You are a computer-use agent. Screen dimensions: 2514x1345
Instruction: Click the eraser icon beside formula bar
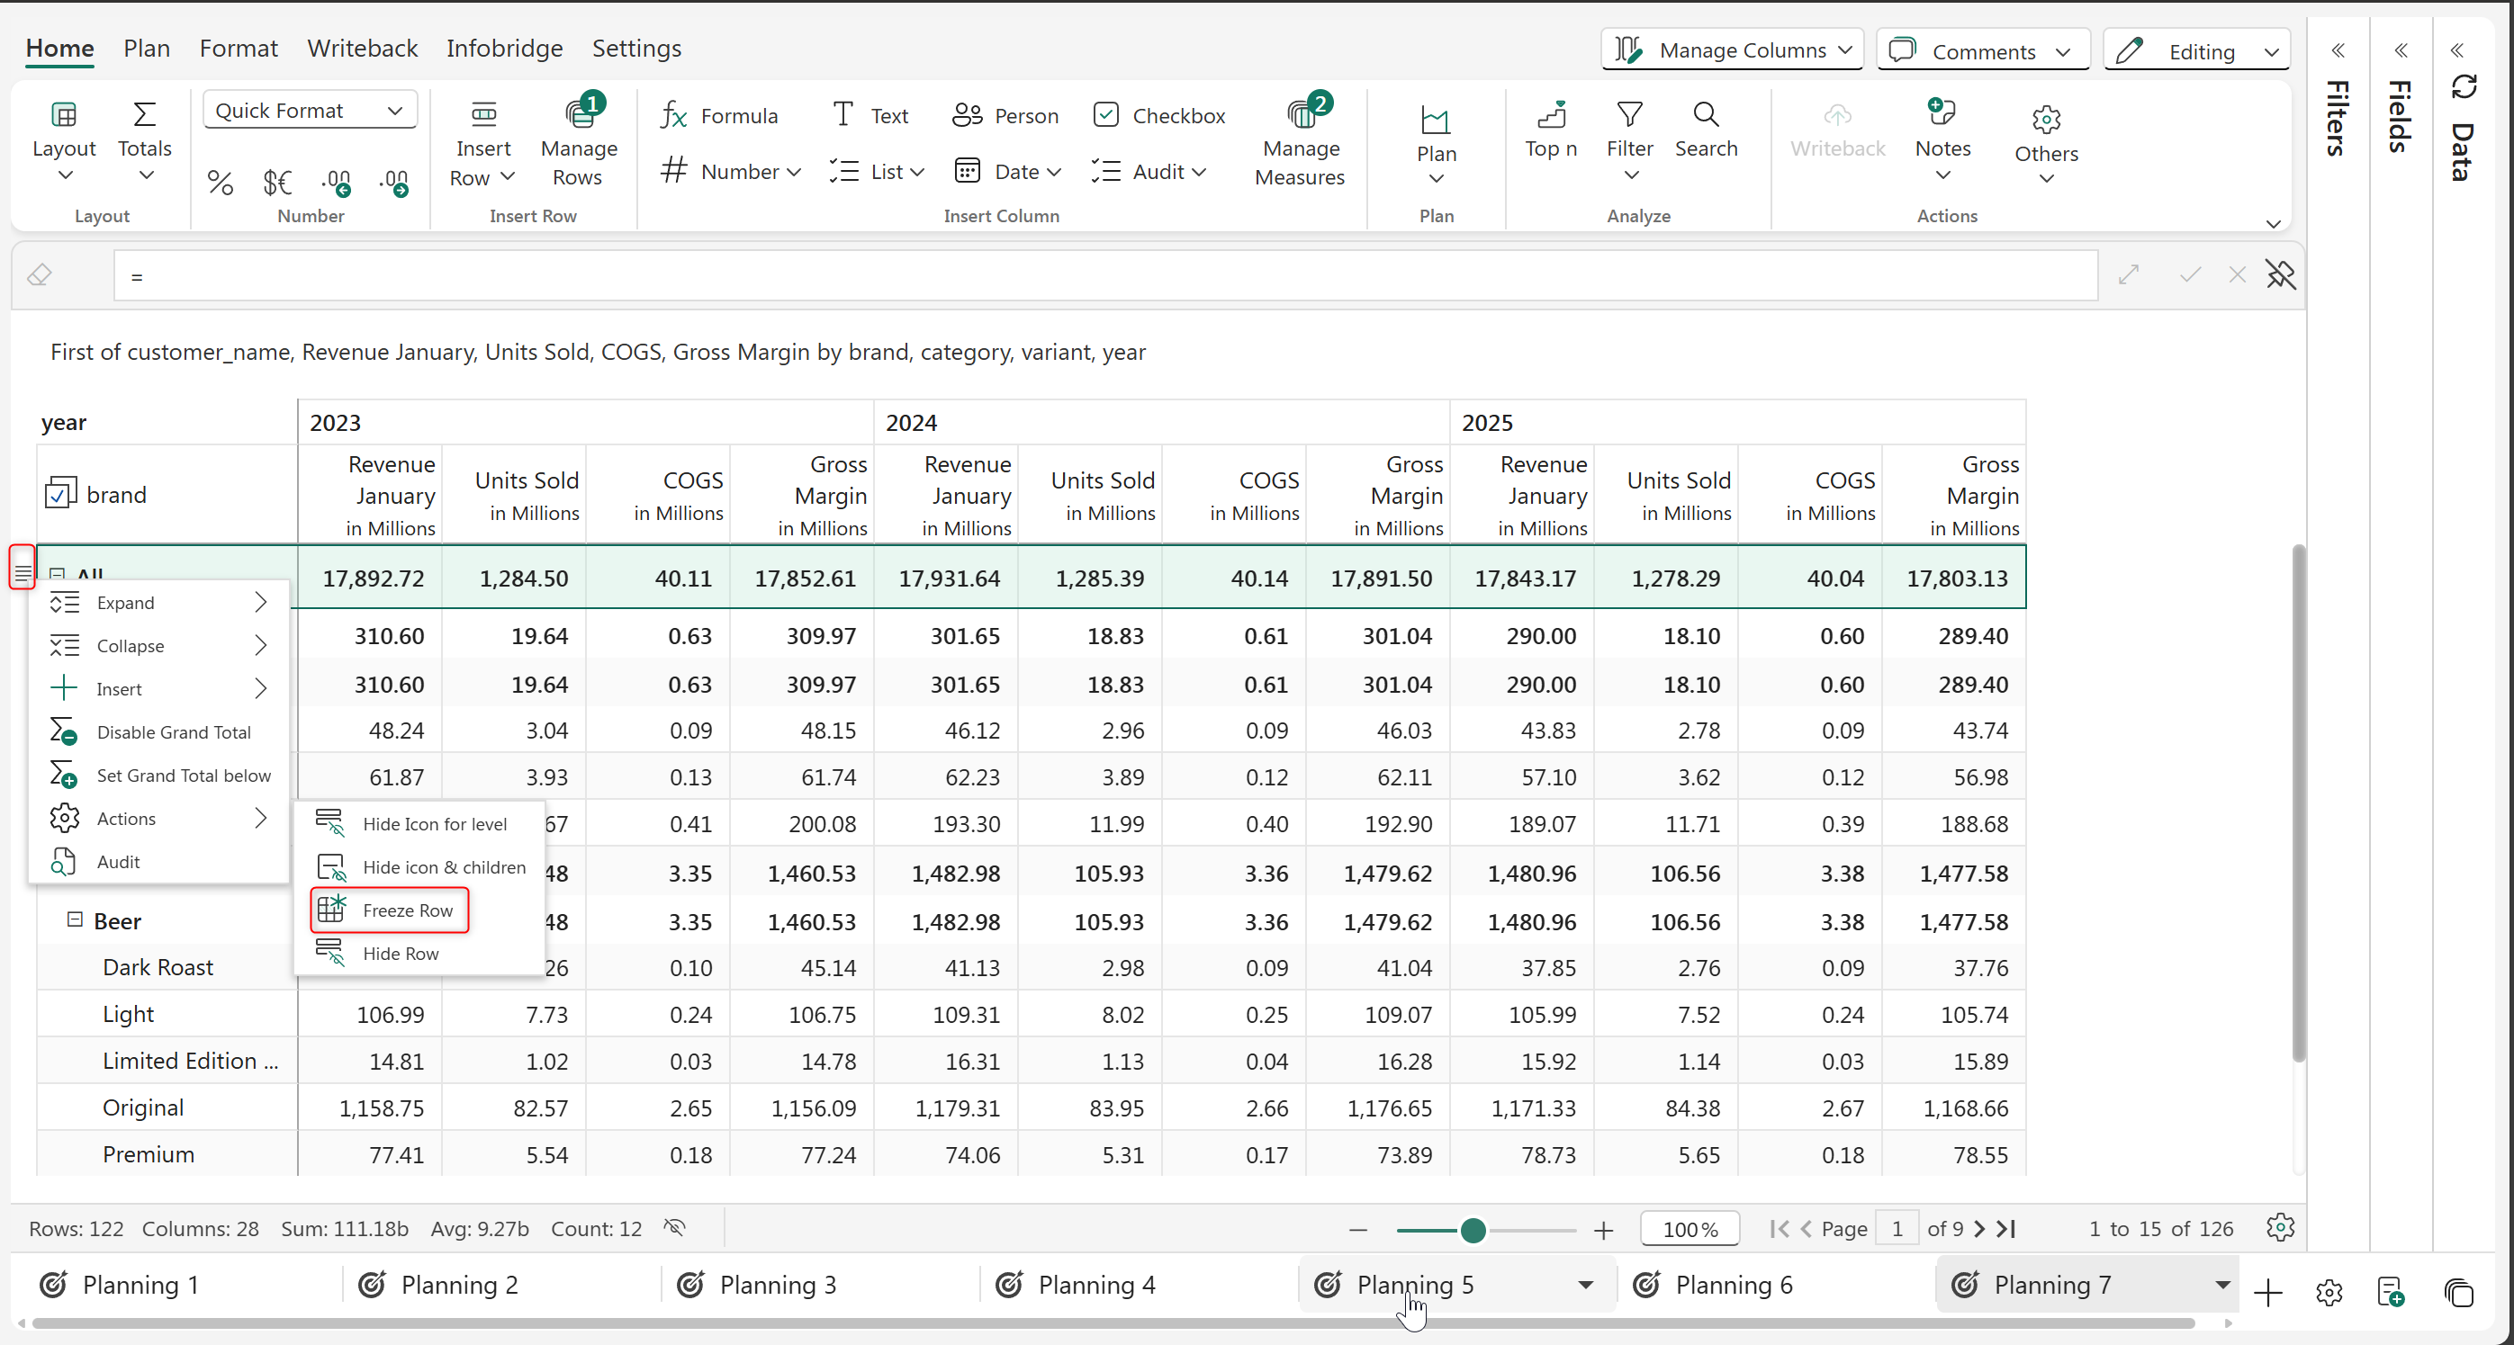click(x=40, y=275)
